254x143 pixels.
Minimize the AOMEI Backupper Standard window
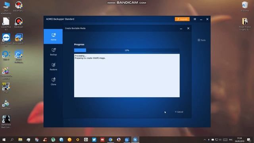(201, 19)
